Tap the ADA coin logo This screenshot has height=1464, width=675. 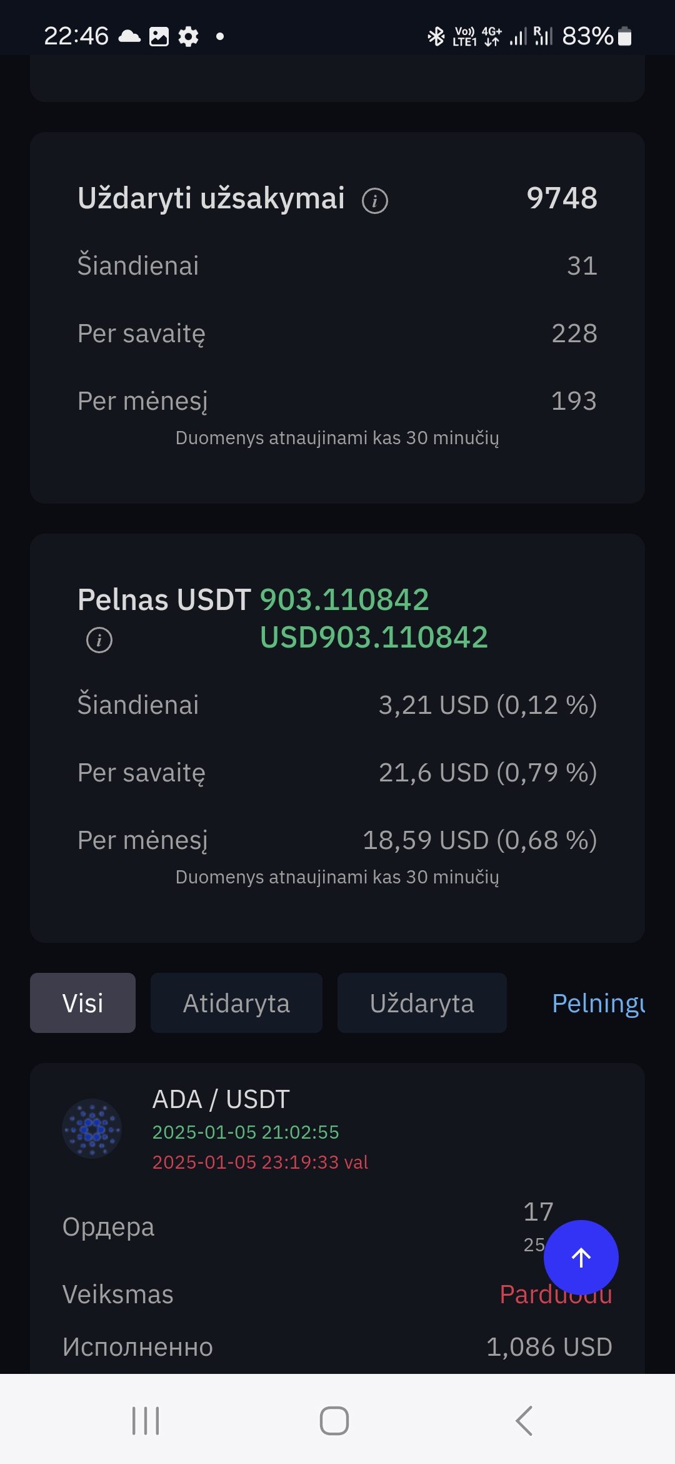[x=92, y=1129]
